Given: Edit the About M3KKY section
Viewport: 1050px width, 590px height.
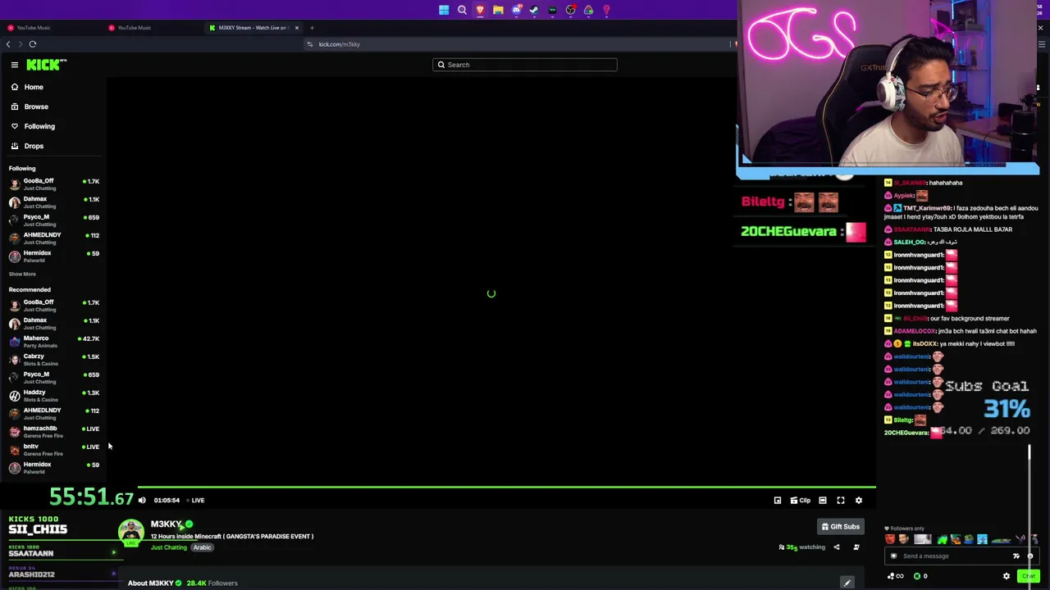Looking at the screenshot, I should [847, 583].
